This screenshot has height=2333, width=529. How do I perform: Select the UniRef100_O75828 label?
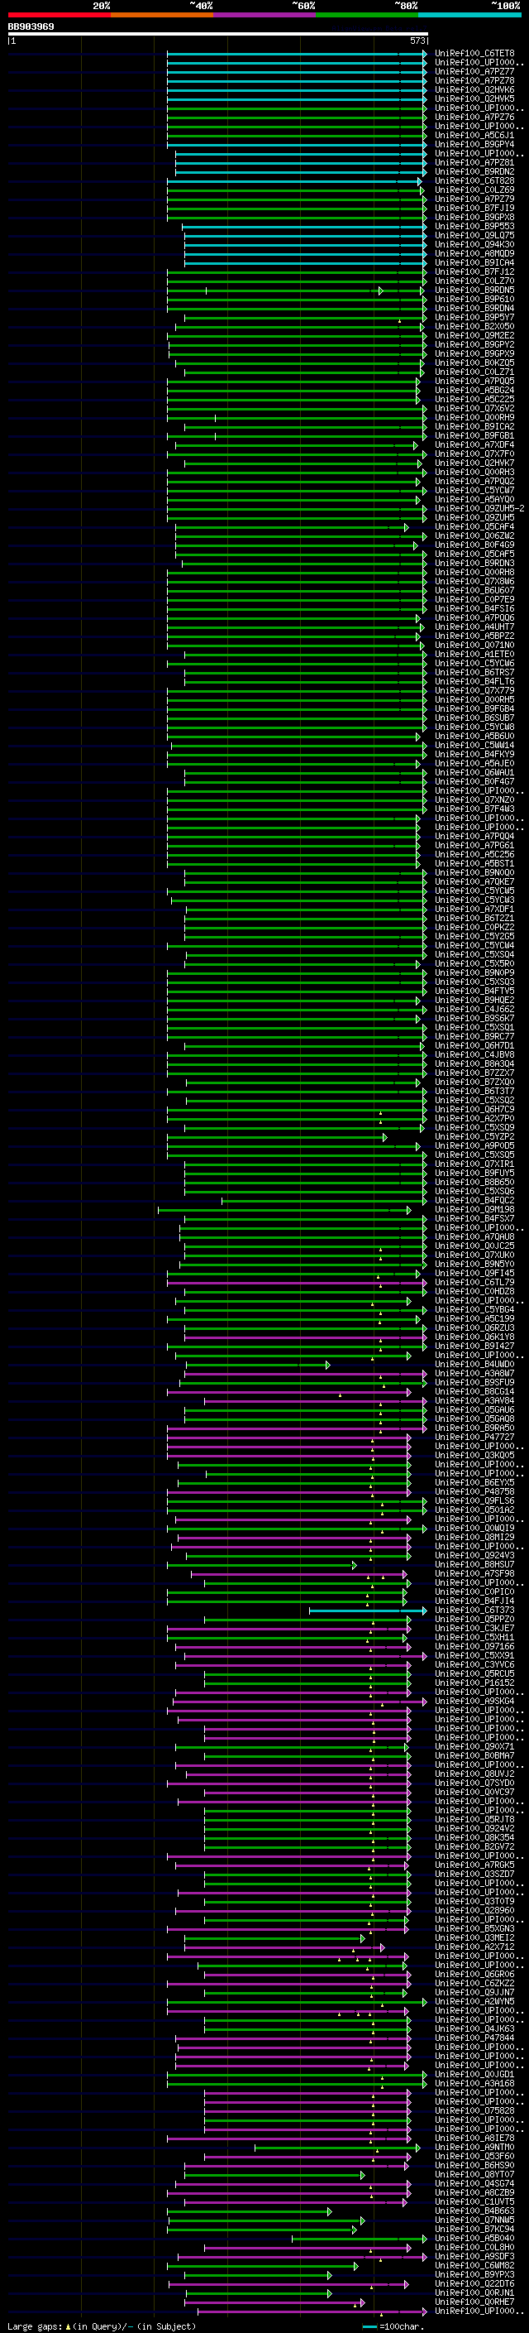coord(474,2111)
